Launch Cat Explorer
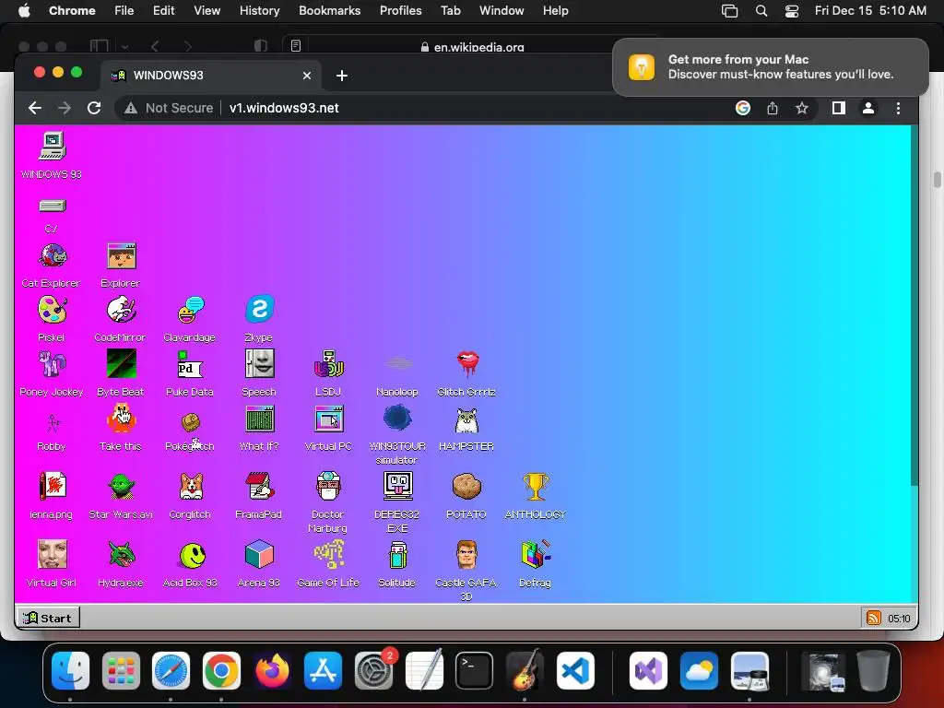The width and height of the screenshot is (944, 708). coord(53,256)
